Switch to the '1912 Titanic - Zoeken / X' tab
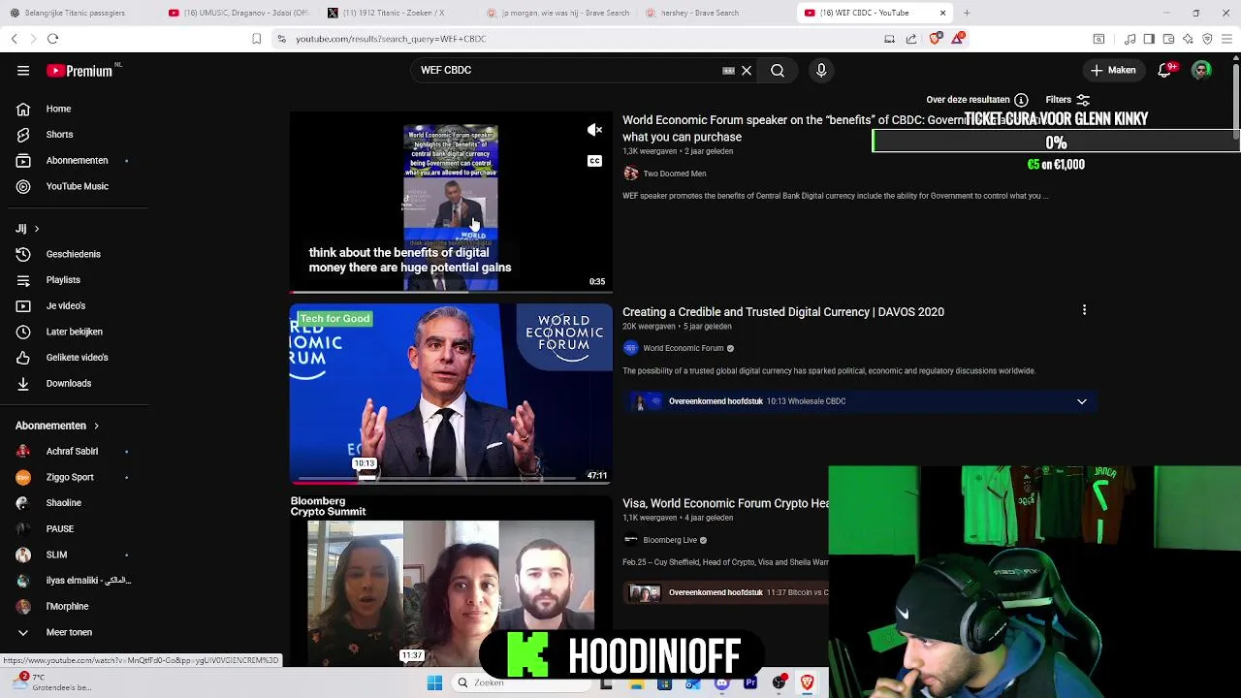The image size is (1241, 698). point(395,13)
